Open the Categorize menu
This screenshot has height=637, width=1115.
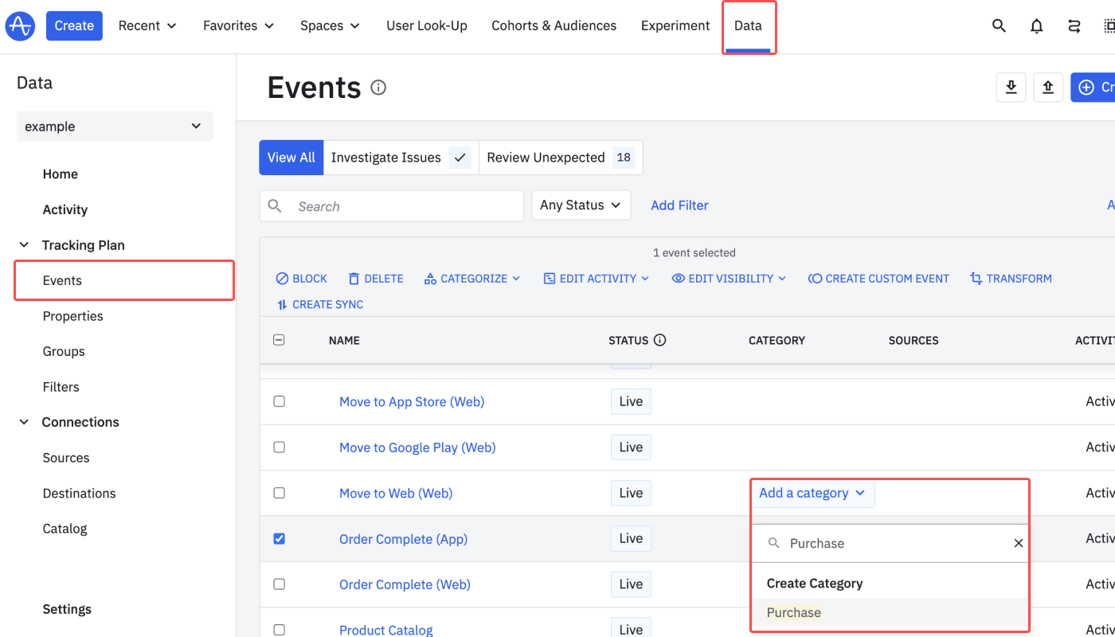click(472, 279)
